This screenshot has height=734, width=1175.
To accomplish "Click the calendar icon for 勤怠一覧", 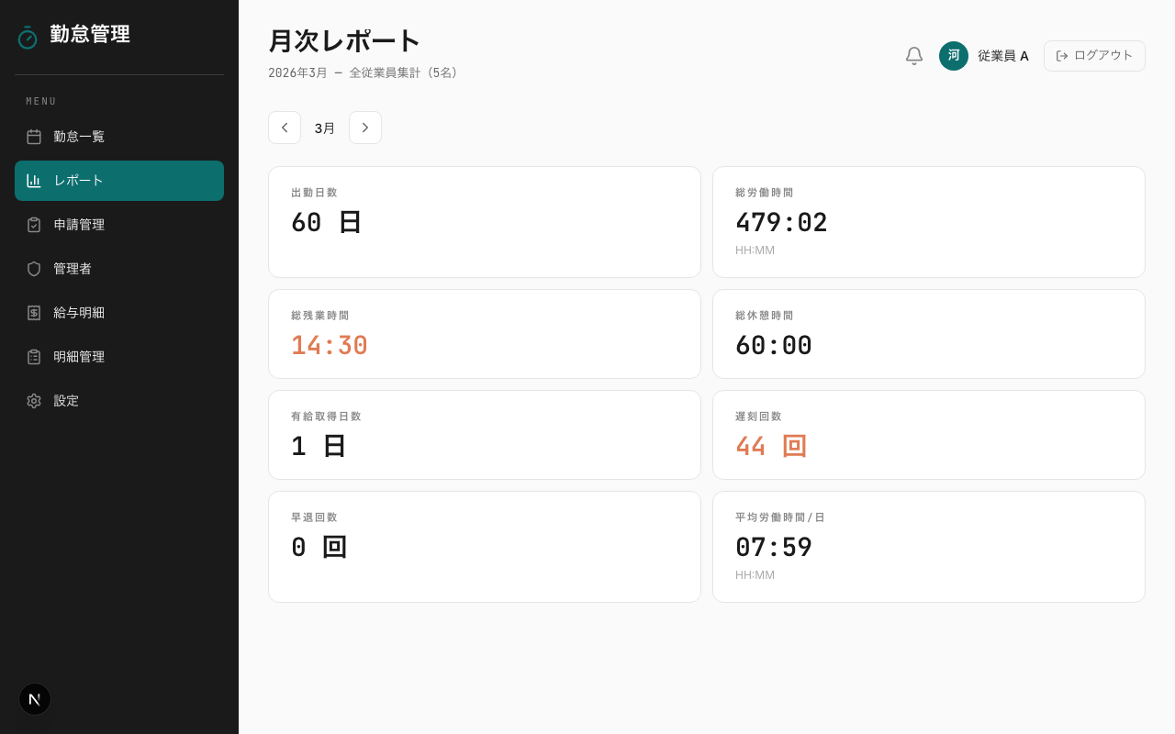I will pyautogui.click(x=34, y=137).
